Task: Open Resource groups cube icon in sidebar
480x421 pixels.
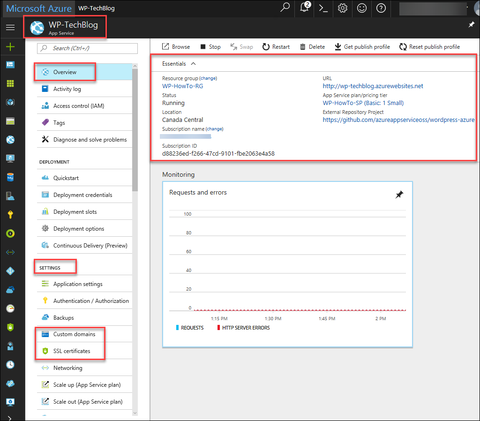Action: point(10,102)
